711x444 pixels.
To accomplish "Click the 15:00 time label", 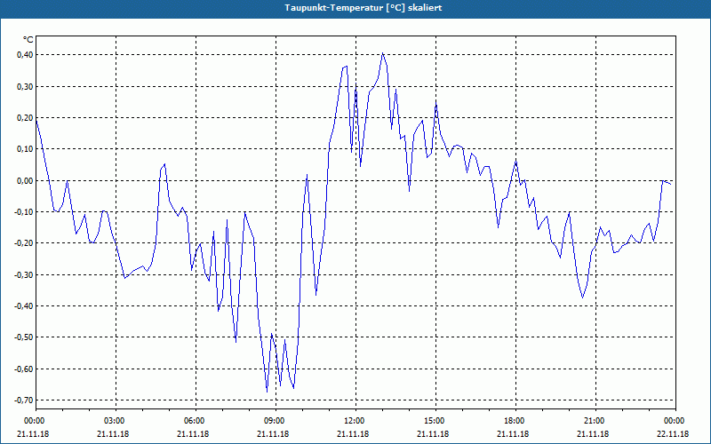I will [436, 421].
